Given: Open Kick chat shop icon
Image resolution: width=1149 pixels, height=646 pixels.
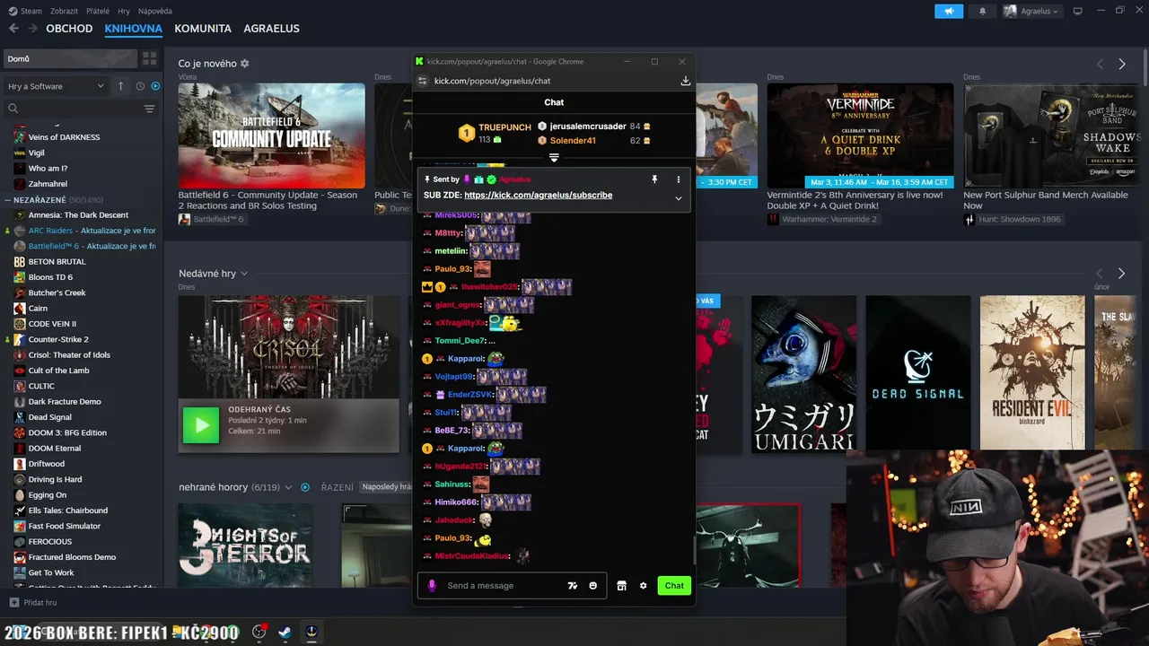Looking at the screenshot, I should [x=621, y=586].
